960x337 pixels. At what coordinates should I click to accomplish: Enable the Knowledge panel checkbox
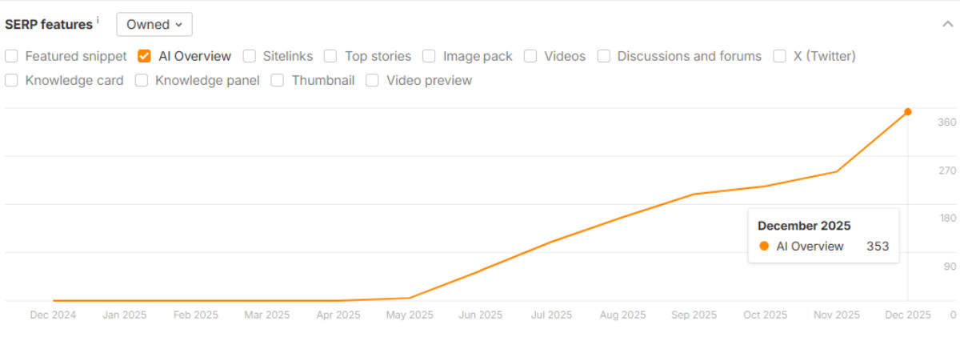[x=142, y=80]
